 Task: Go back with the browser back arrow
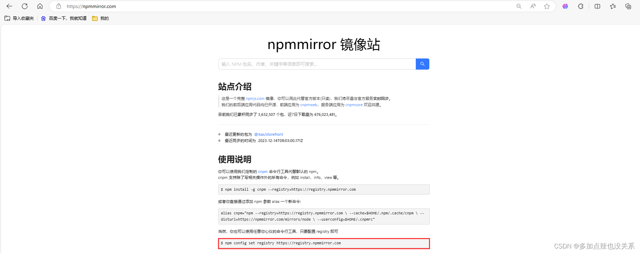[x=9, y=6]
